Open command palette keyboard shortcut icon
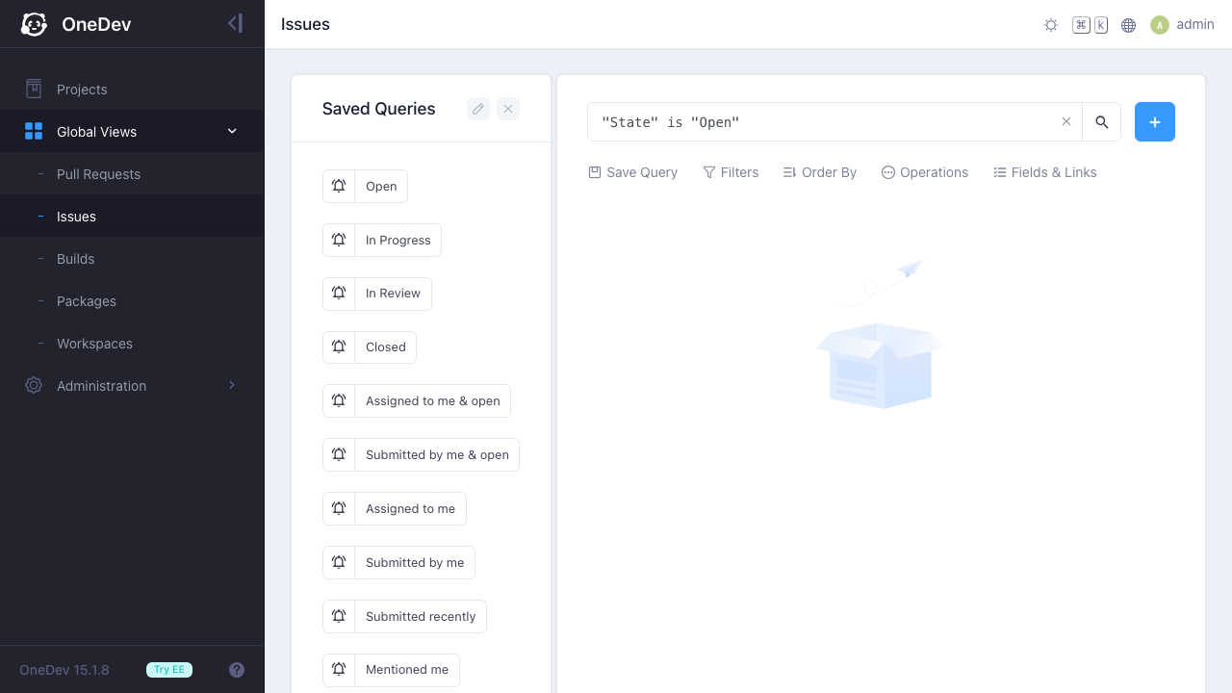 (1091, 25)
